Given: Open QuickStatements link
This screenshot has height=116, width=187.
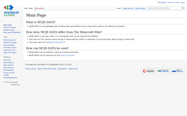Looking at the screenshot, I should (x=10, y=78).
